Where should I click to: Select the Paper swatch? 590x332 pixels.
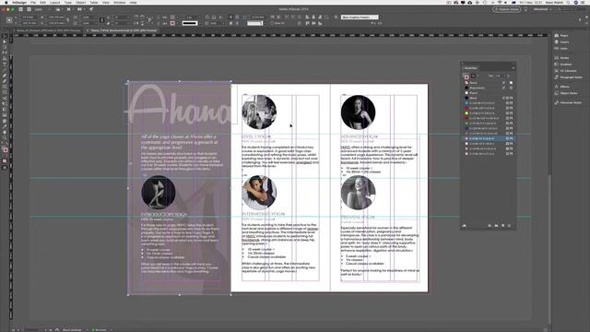tap(489, 93)
